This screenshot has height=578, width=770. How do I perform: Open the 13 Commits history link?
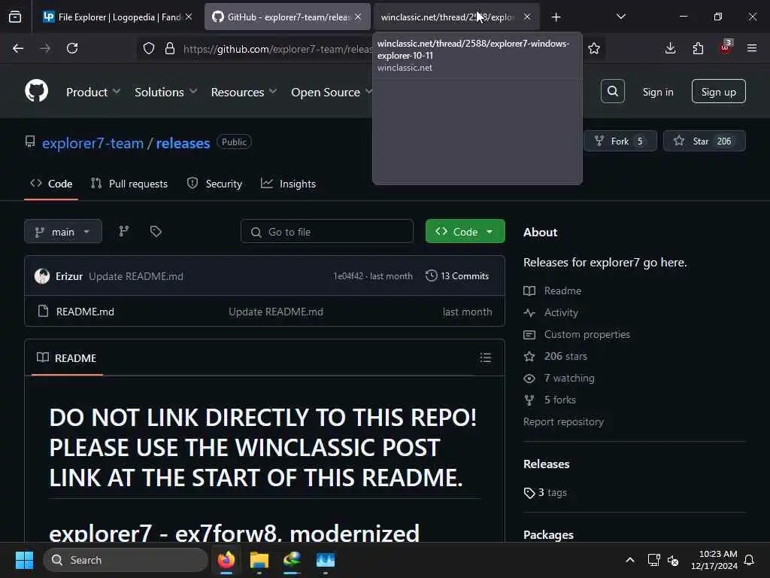(457, 276)
